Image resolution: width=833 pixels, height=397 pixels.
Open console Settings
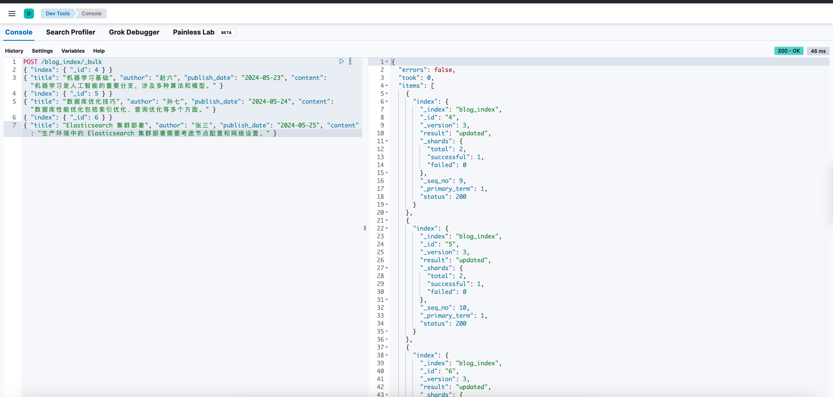coord(42,51)
